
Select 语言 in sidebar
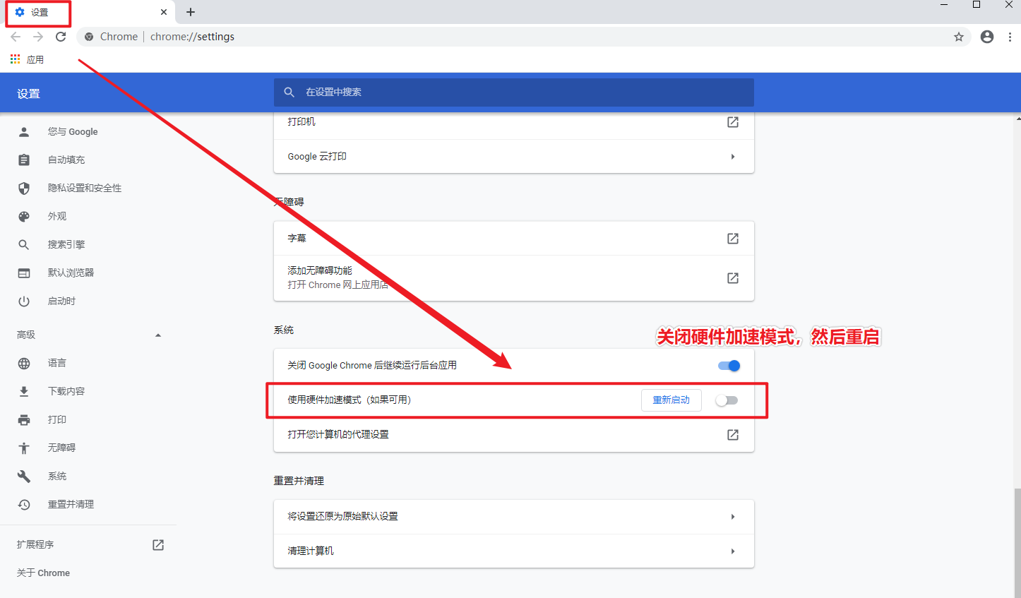tap(57, 364)
